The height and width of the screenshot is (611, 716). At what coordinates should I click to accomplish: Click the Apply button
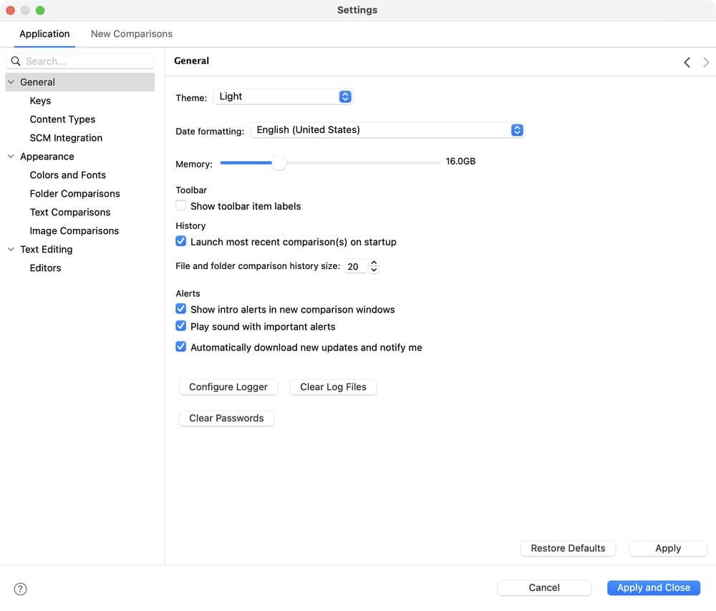click(668, 549)
